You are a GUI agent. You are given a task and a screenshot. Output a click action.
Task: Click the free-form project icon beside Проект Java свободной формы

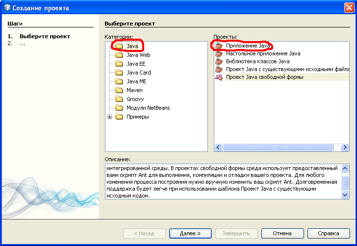pos(219,77)
